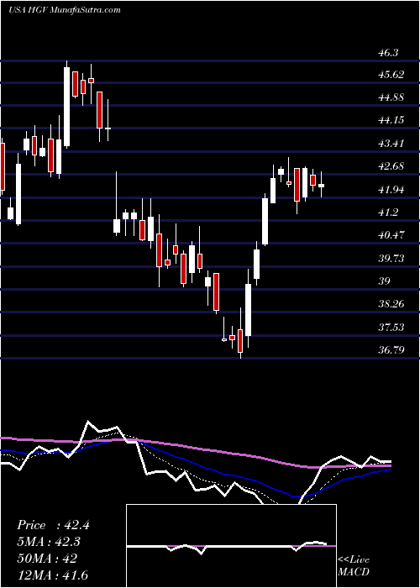Click the '12MA : 41.6' readout
The height and width of the screenshot is (588, 420).
(52, 575)
